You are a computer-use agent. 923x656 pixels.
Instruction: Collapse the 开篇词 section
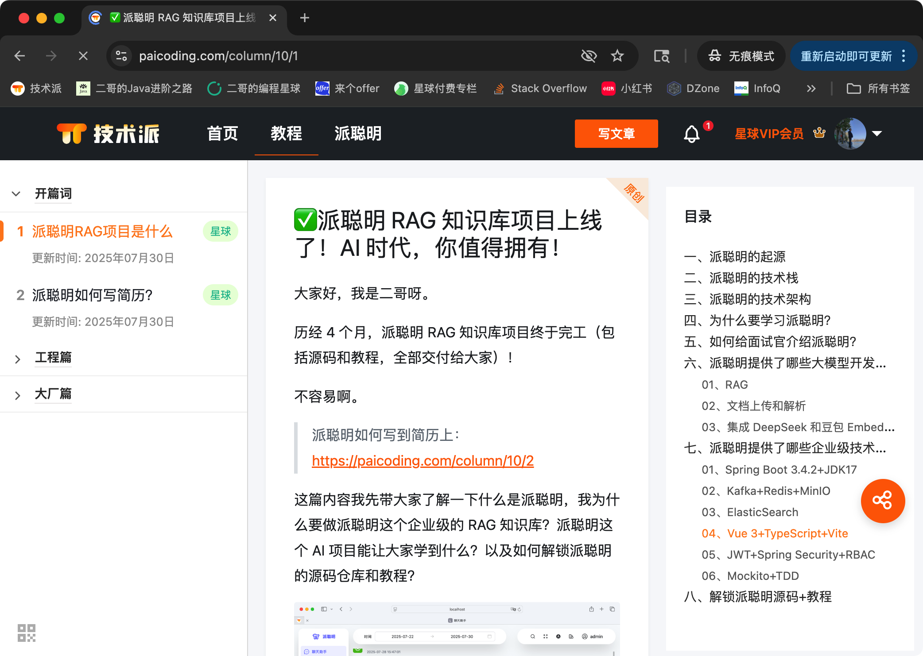click(x=16, y=194)
